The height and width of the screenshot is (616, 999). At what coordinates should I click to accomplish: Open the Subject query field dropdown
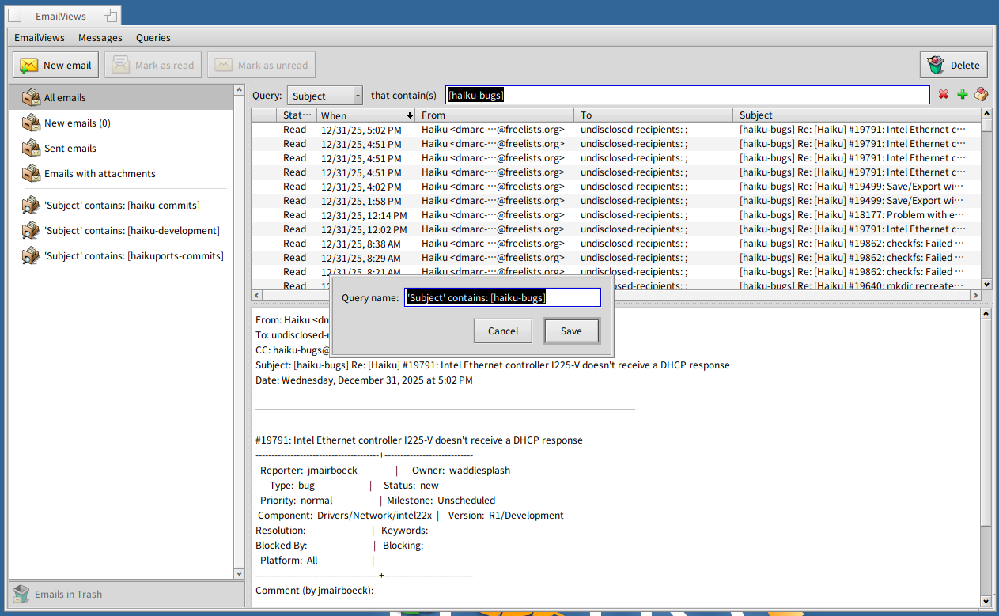click(x=324, y=96)
